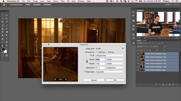181x101 pixels.
Task: Uncheck the Resample checkbox
Action: tap(85, 72)
